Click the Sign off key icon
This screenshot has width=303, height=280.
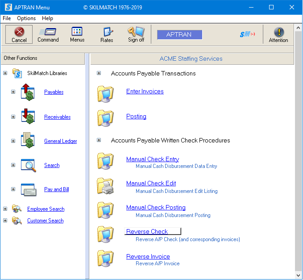point(136,31)
